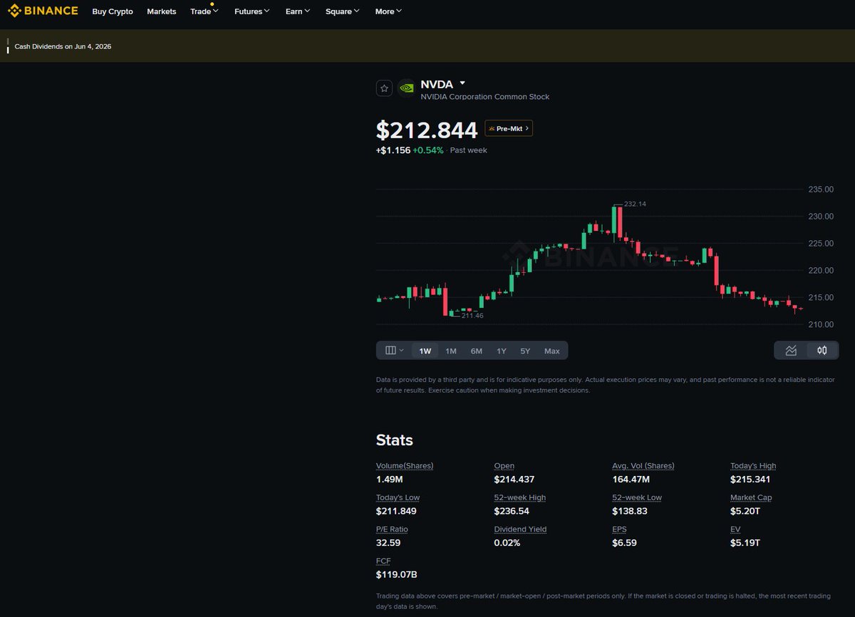Click the Stats section heading
855x617 pixels.
[x=395, y=440]
